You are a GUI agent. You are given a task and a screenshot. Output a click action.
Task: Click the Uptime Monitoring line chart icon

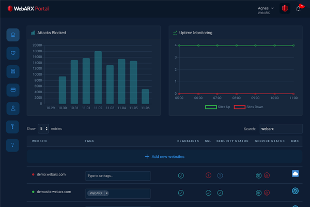pos(175,33)
